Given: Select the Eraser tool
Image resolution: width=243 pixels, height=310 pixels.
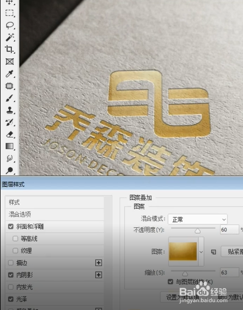Looking at the screenshot, I should pyautogui.click(x=9, y=135).
